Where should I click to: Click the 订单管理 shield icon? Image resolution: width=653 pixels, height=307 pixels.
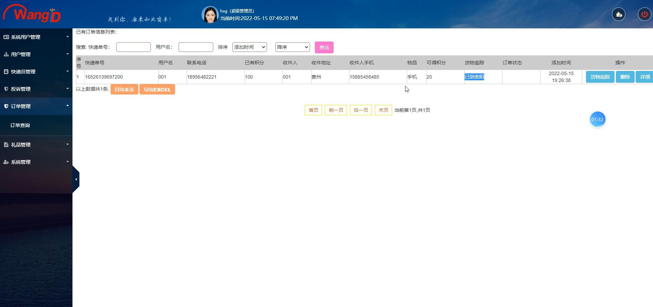(6, 106)
